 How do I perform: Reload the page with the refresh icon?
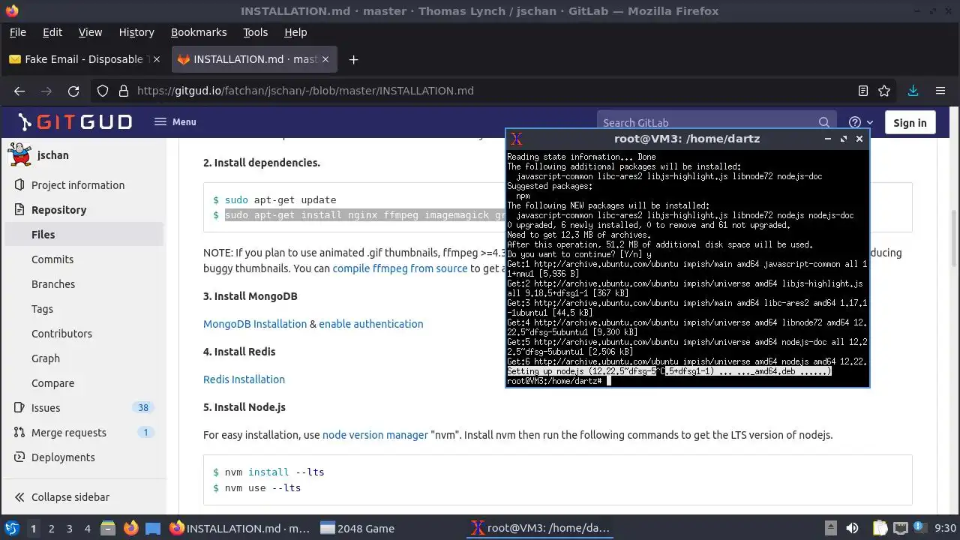[x=73, y=91]
